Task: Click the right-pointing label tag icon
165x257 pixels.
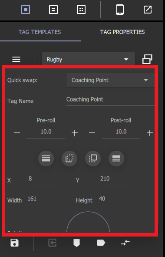Action: (x=101, y=243)
